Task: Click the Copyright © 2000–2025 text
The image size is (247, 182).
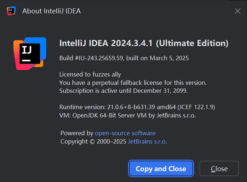Action: tap(93, 141)
